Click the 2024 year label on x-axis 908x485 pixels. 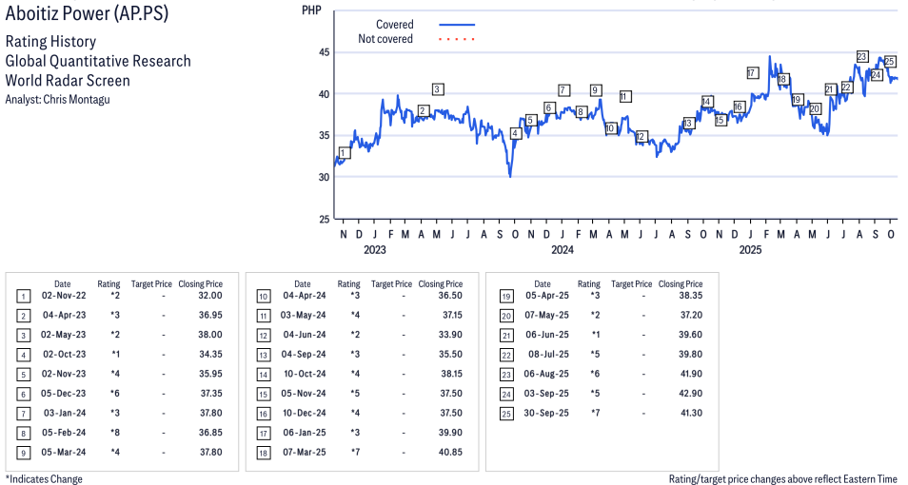(563, 250)
